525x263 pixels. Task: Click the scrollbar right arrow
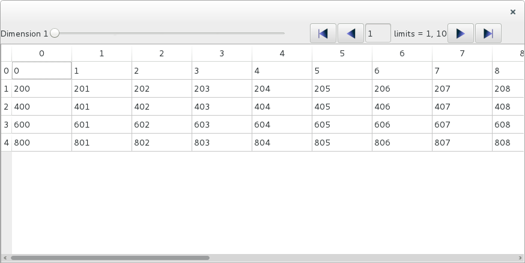click(x=521, y=258)
